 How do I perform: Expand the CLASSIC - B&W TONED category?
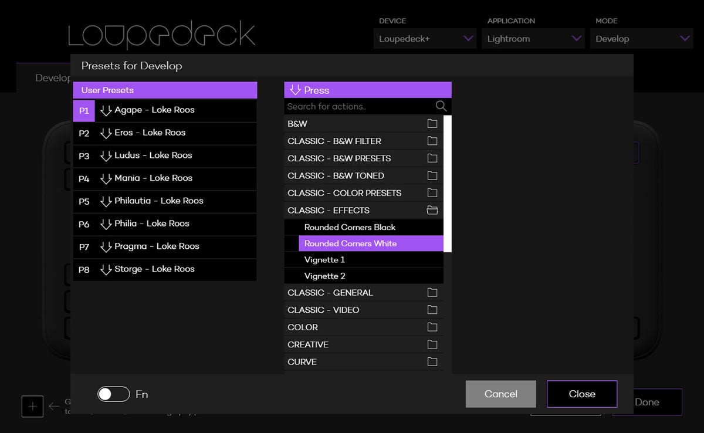pyautogui.click(x=364, y=175)
